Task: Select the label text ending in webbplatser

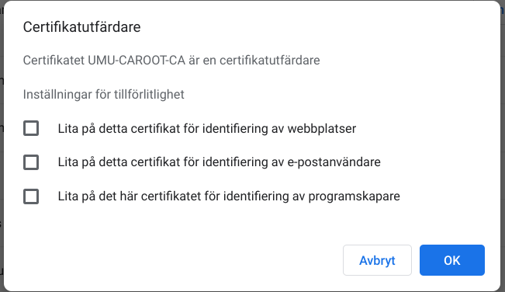Action: click(x=207, y=129)
